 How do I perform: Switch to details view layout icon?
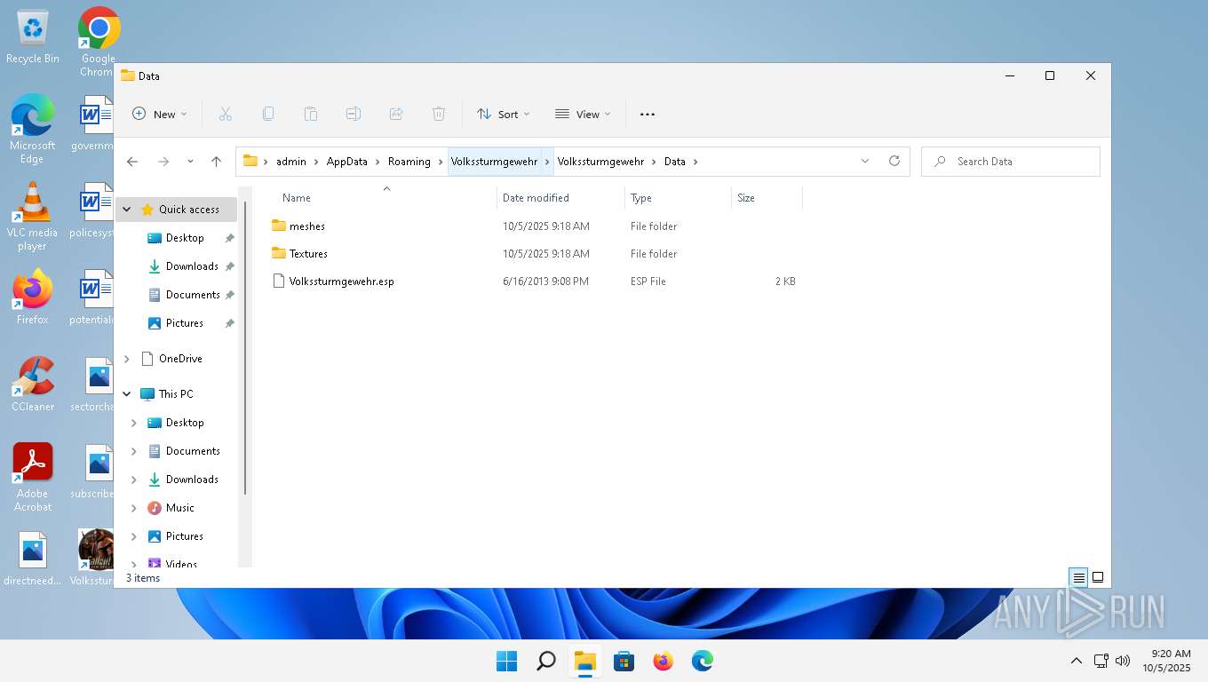coord(1078,577)
